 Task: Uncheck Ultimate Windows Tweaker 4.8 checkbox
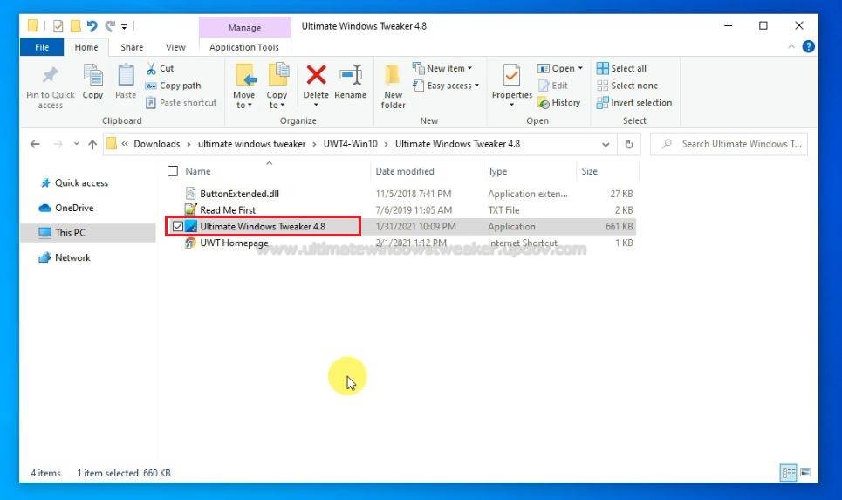coord(178,226)
